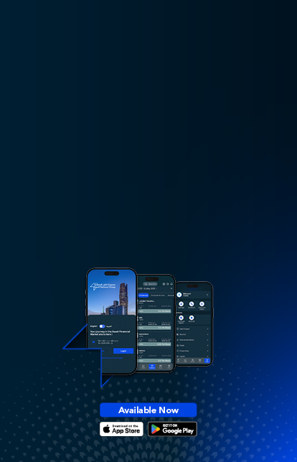Select the highlighted blue bottom nav icon on right phone
Image resolution: width=297 pixels, height=462 pixels.
207,361
